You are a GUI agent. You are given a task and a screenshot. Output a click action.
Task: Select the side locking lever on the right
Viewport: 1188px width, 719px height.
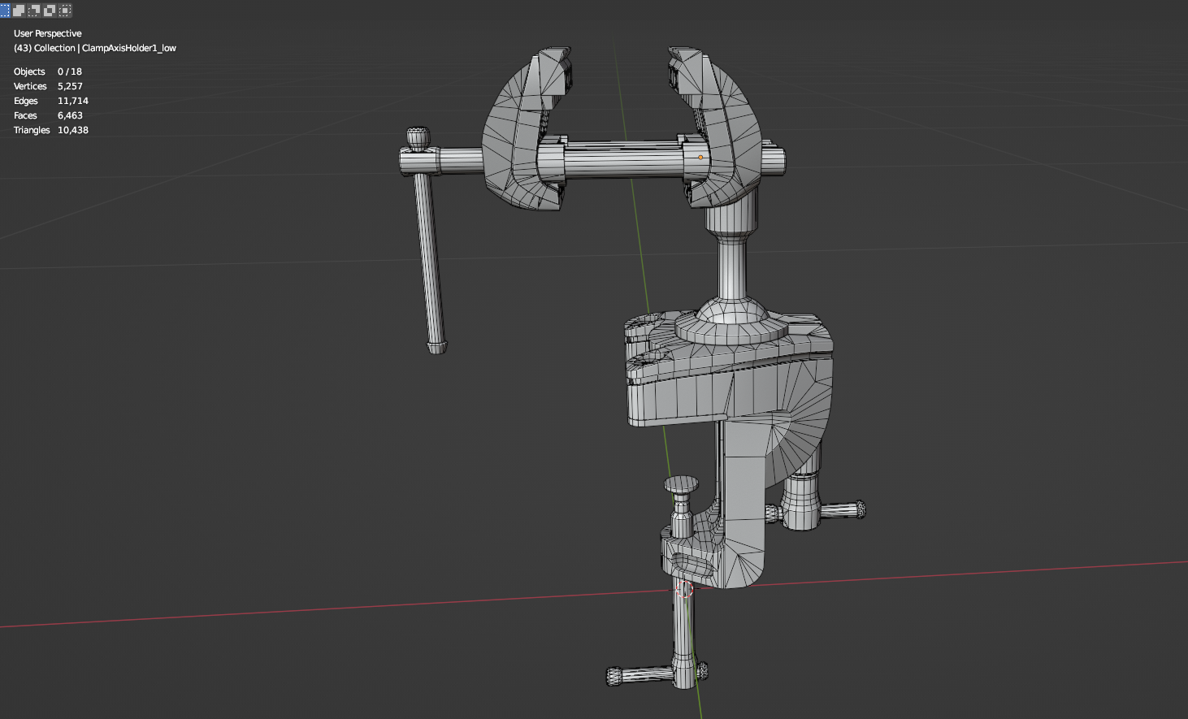coord(841,510)
